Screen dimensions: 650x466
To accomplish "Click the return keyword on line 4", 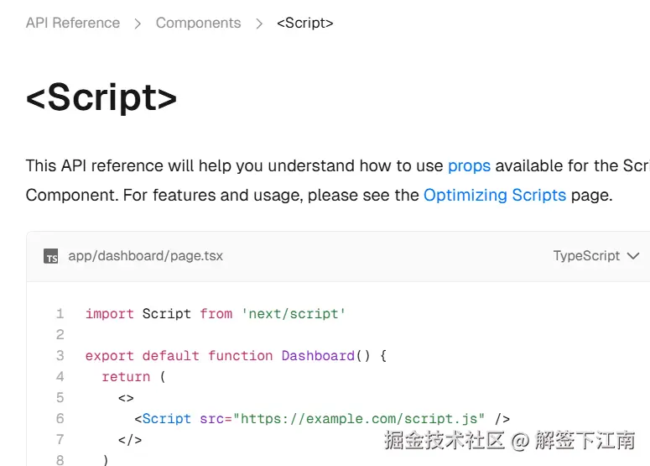I will point(126,376).
